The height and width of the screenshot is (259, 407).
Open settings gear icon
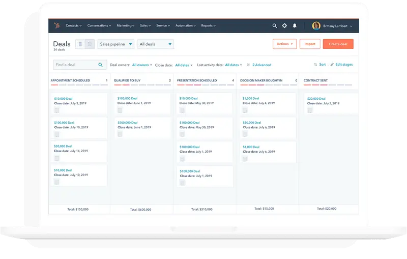click(284, 25)
